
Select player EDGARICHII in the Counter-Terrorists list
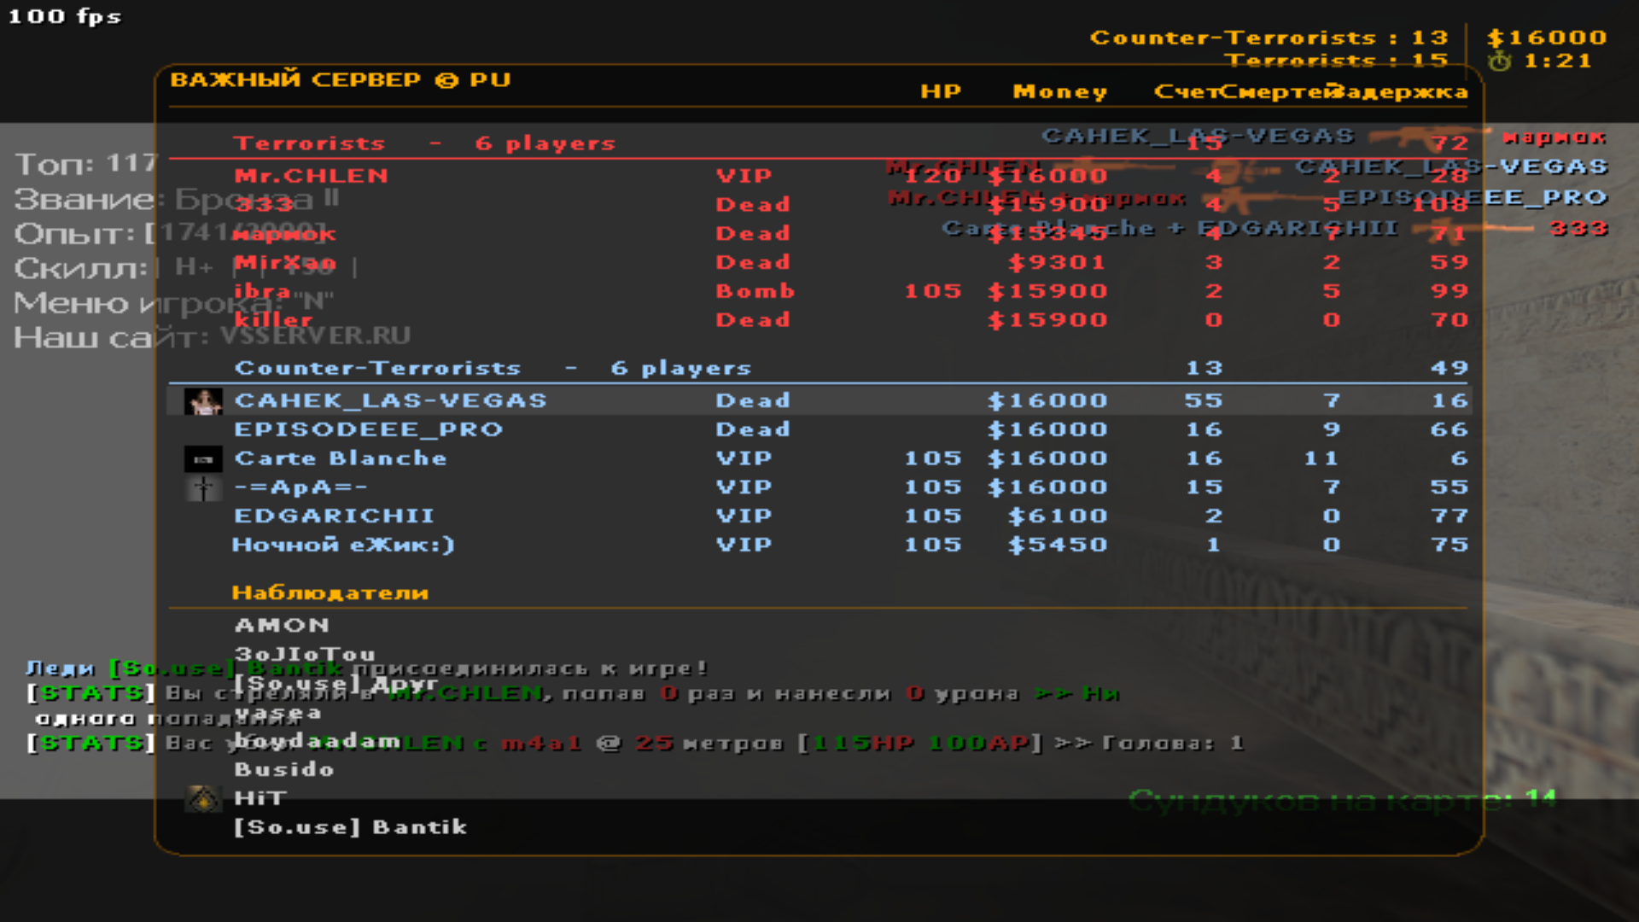pyautogui.click(x=335, y=516)
